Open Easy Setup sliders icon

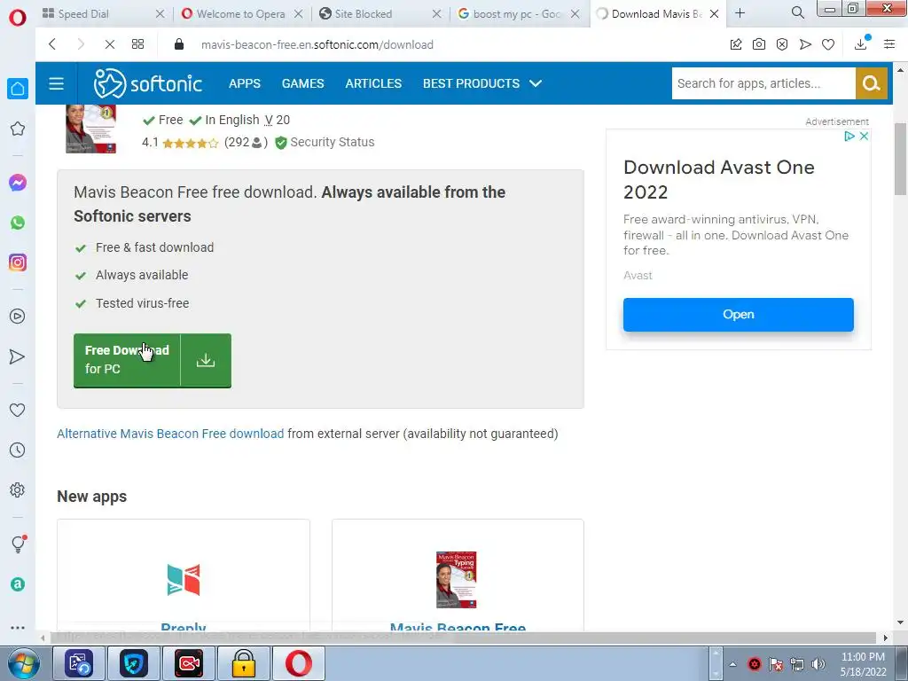tap(889, 44)
